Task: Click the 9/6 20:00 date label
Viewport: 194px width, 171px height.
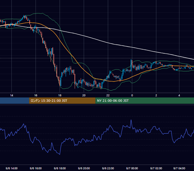Action: (x=84, y=168)
